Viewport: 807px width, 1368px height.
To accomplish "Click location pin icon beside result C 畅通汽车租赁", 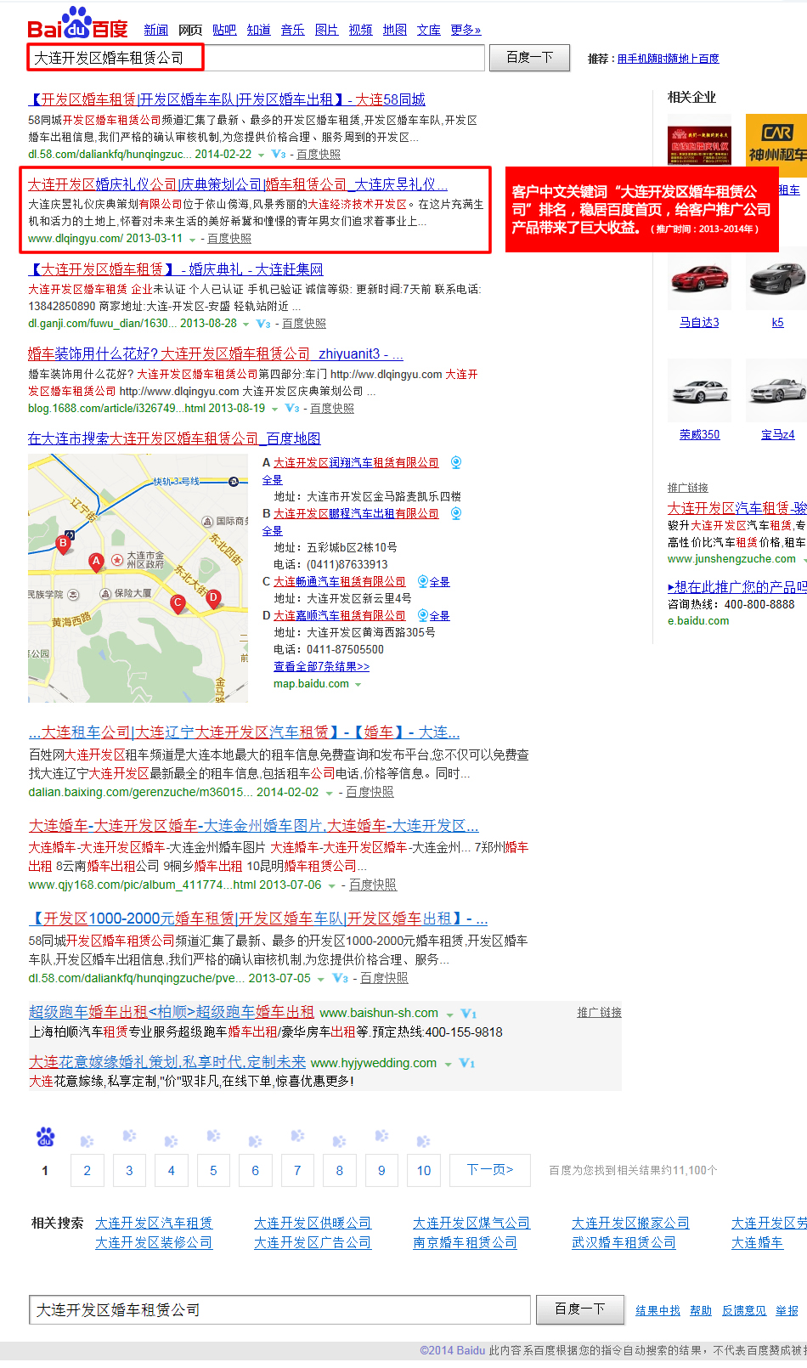I will click(x=423, y=581).
